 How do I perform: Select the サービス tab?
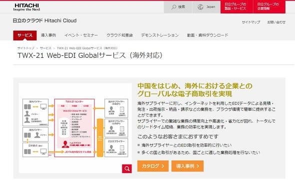[25, 35]
